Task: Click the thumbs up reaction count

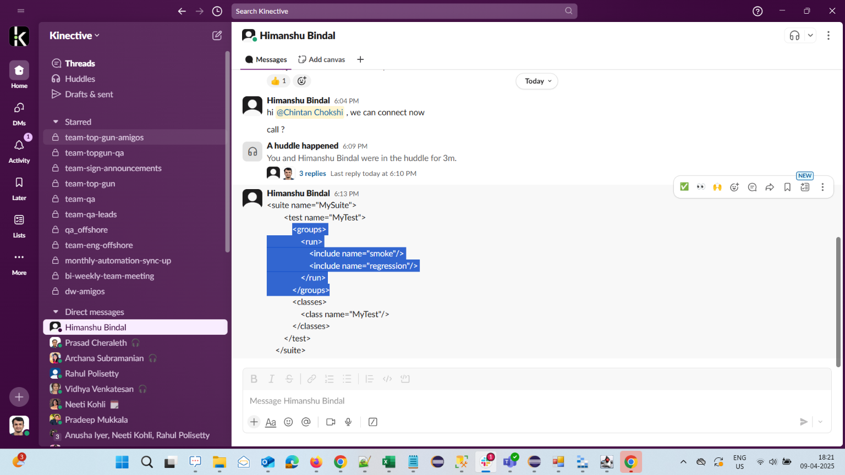Action: click(279, 81)
